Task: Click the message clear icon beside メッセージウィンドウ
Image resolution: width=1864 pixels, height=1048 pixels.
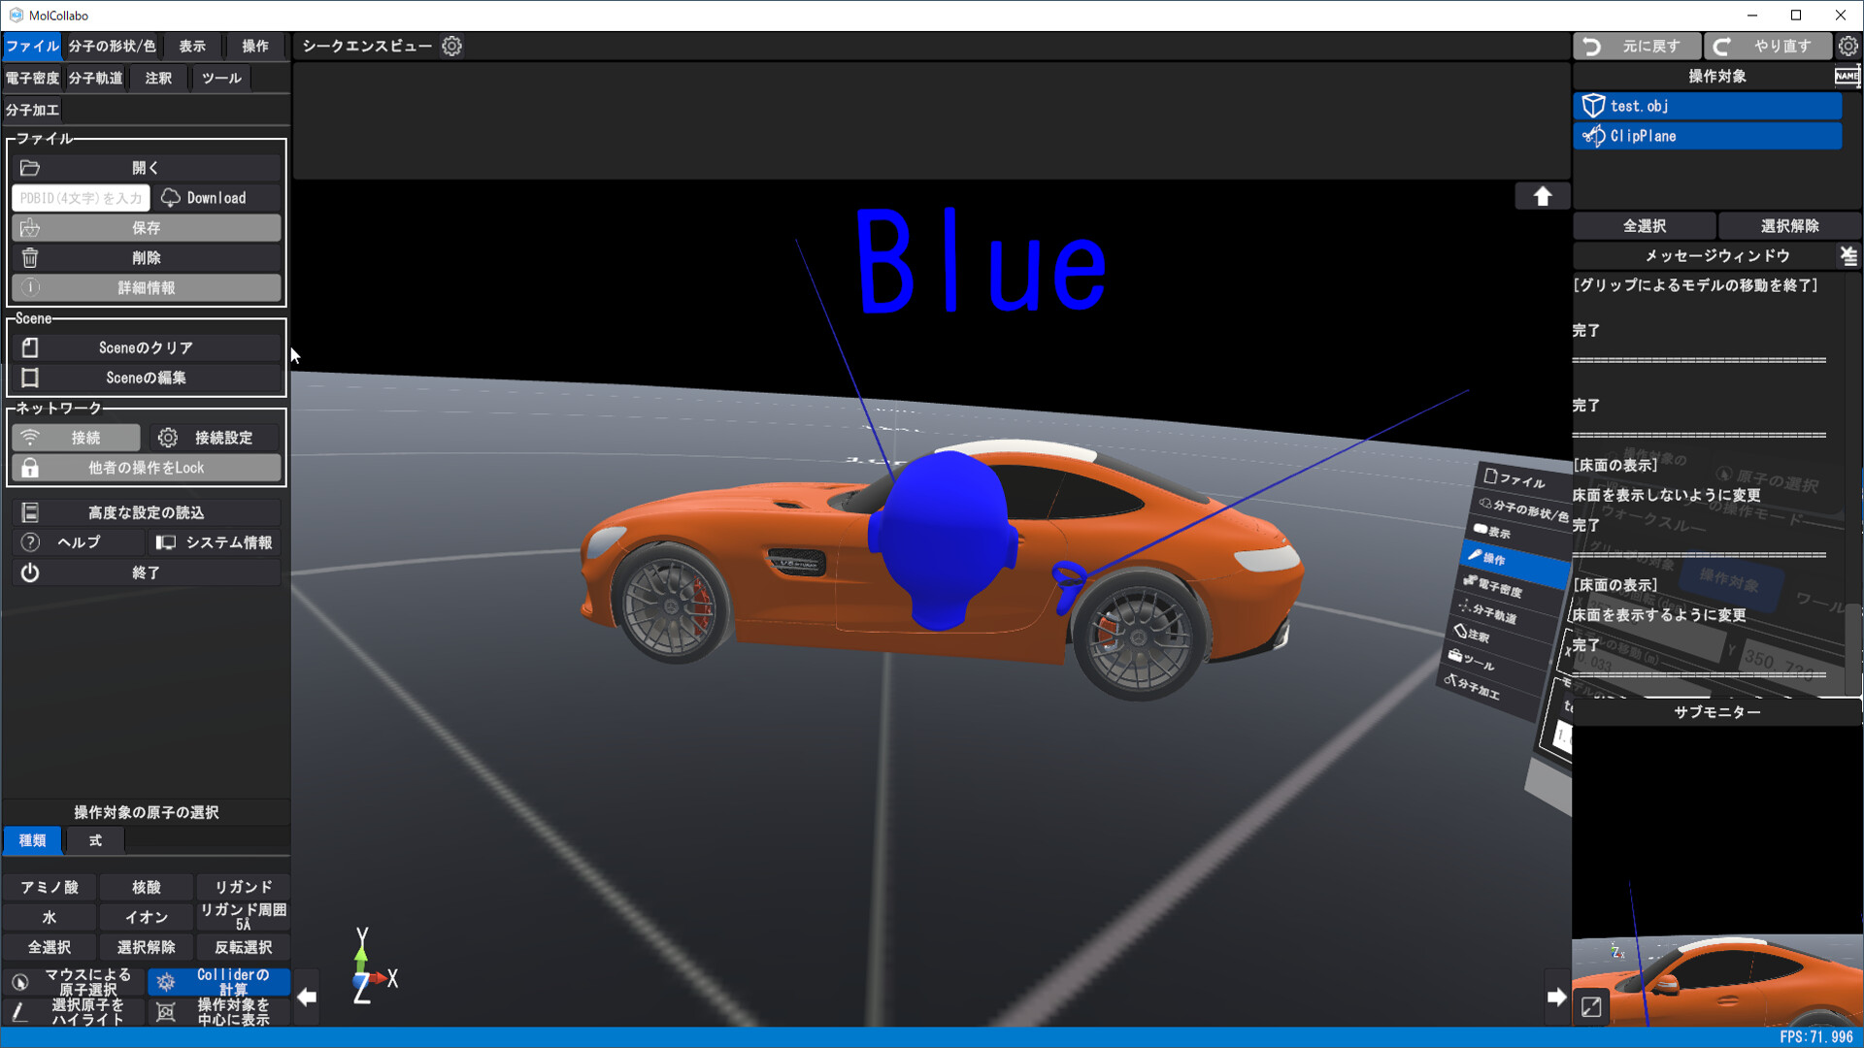Action: [1847, 255]
